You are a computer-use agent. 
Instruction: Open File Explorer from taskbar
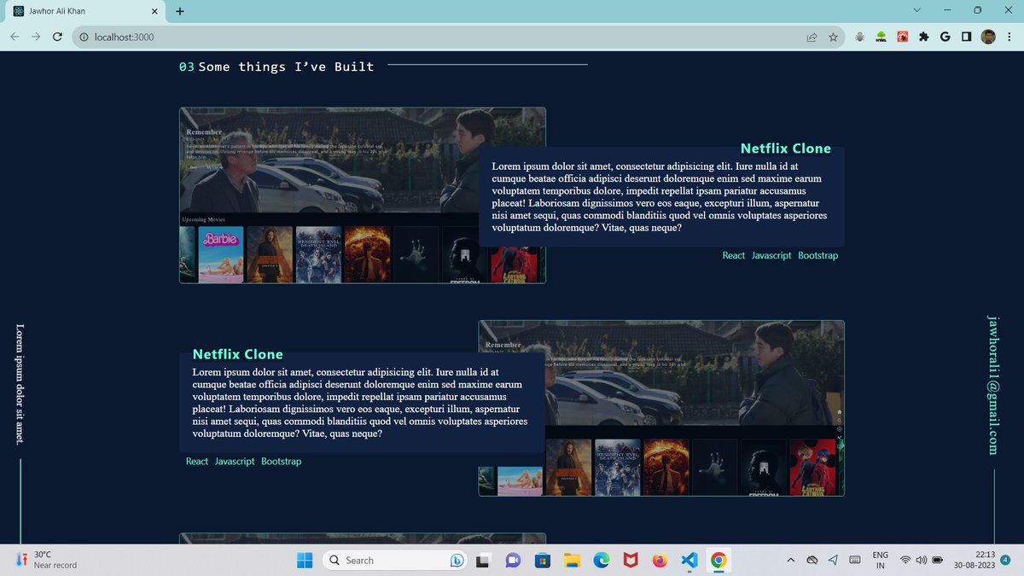point(572,561)
